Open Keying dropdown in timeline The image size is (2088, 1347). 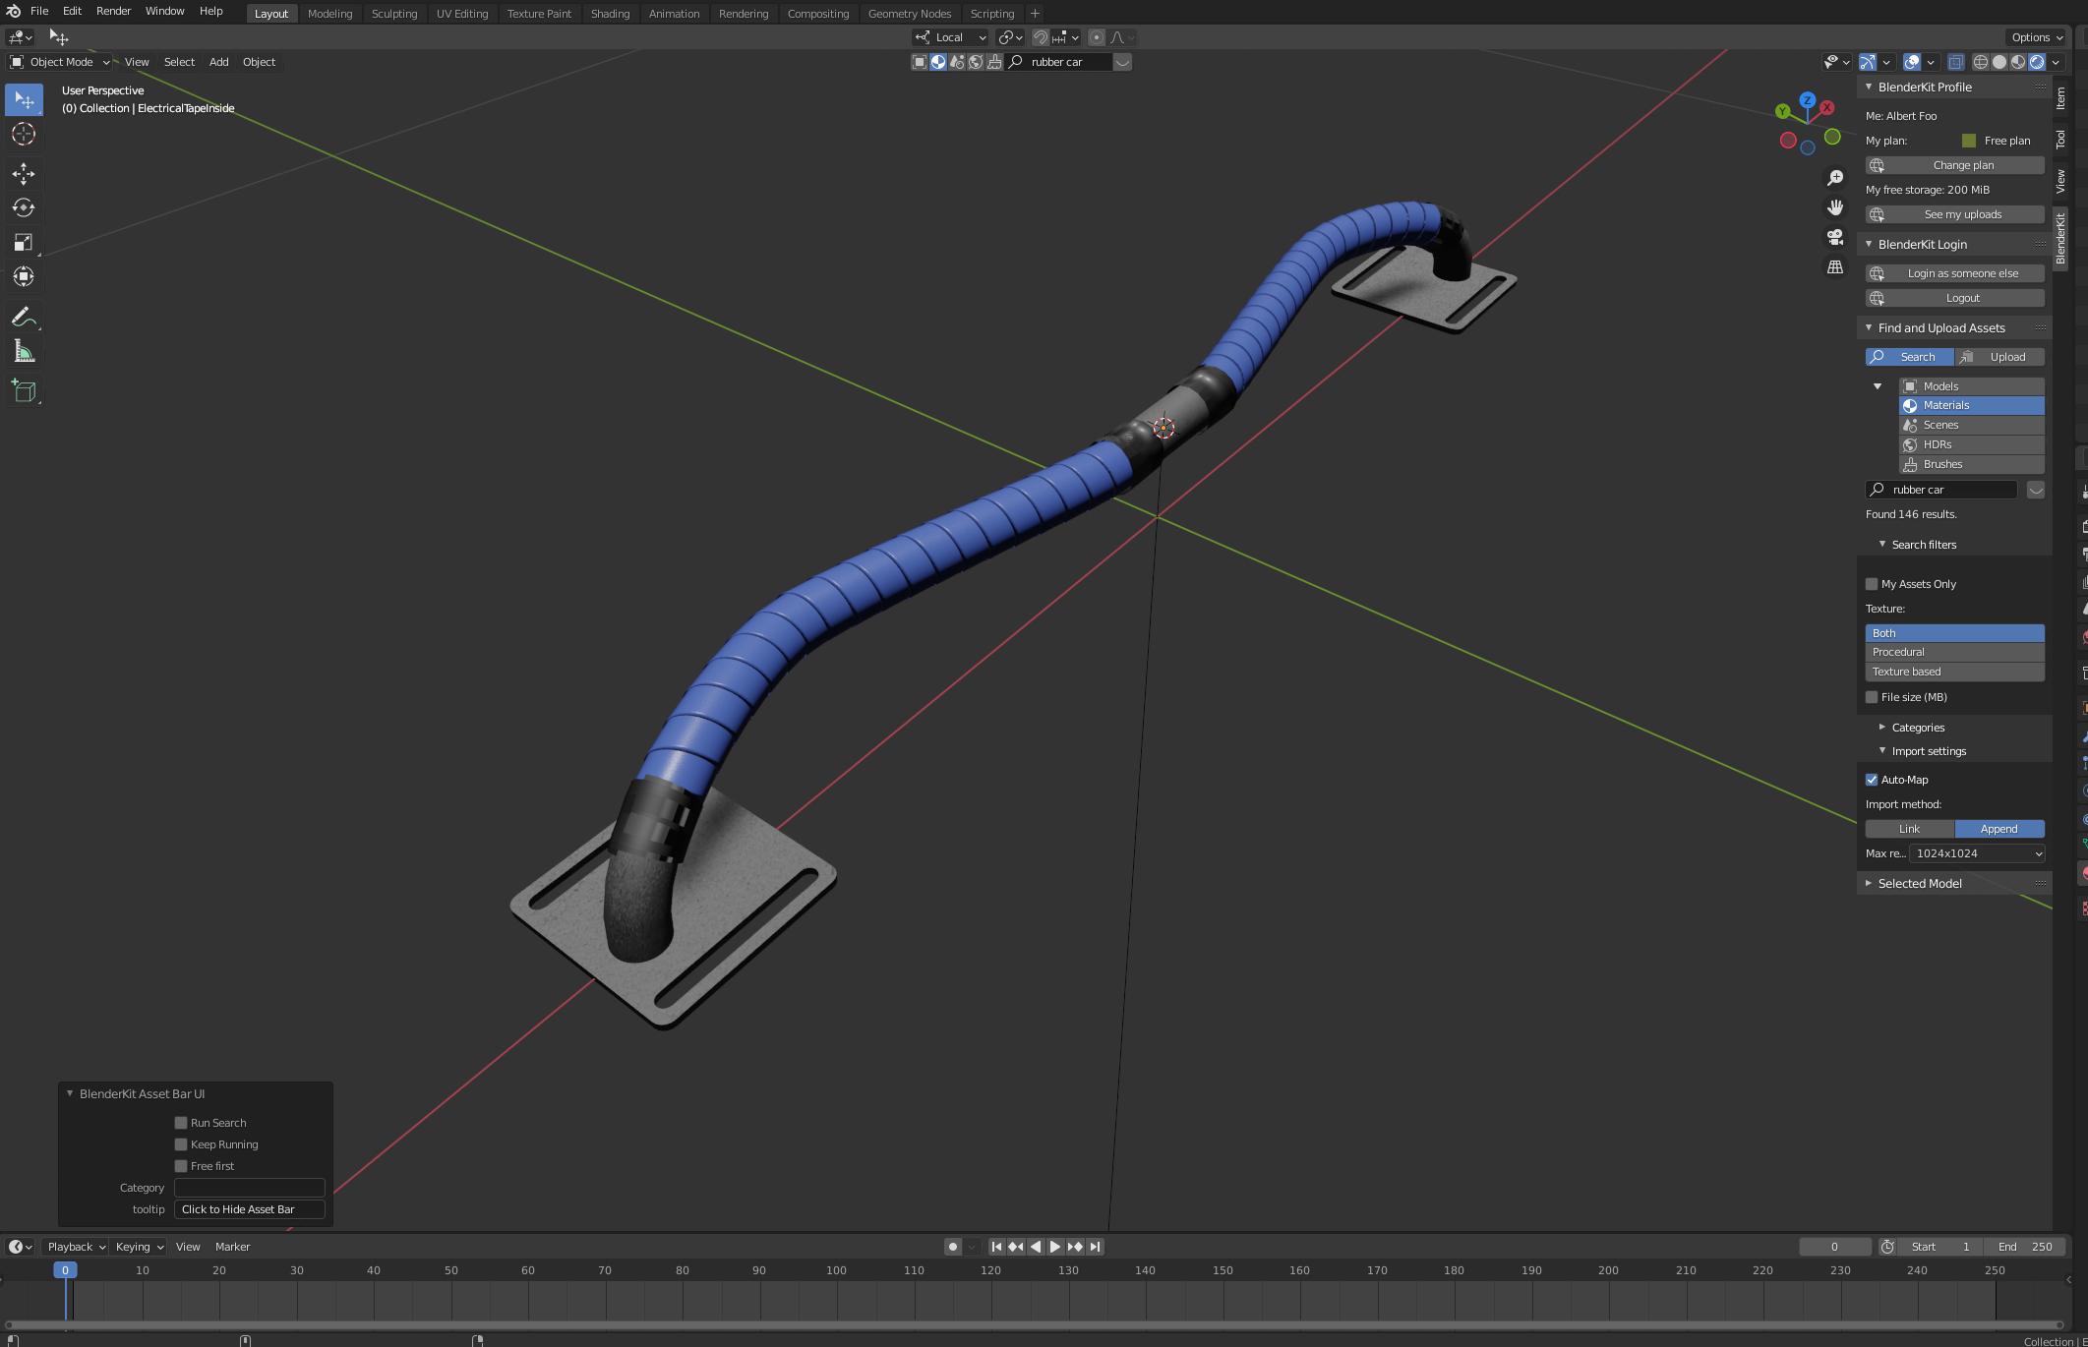pos(139,1247)
